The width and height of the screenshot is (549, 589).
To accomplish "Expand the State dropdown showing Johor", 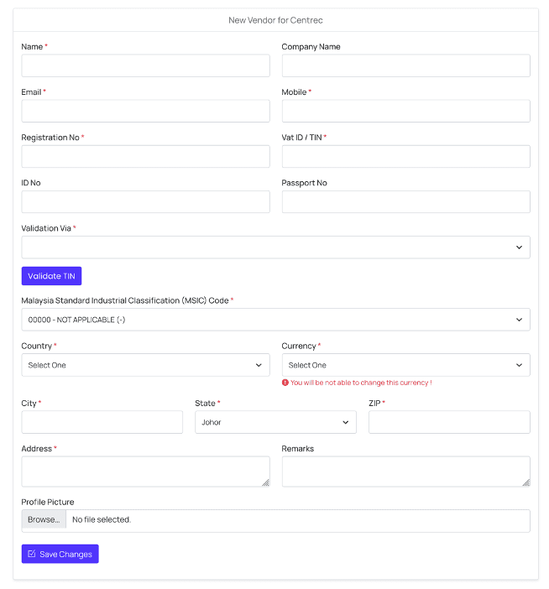I will (275, 422).
